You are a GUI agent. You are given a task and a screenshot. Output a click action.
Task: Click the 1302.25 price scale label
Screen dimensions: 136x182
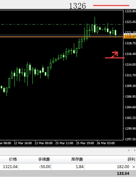click(x=130, y=118)
